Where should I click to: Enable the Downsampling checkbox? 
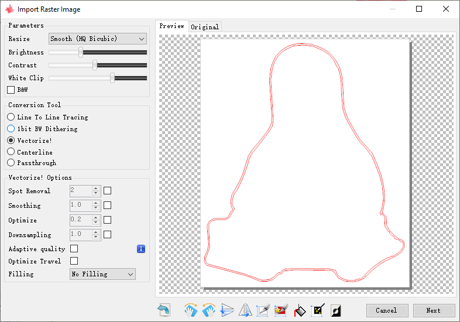pyautogui.click(x=107, y=234)
